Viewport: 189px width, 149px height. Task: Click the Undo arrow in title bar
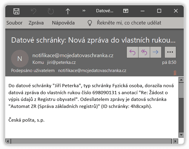34,11
